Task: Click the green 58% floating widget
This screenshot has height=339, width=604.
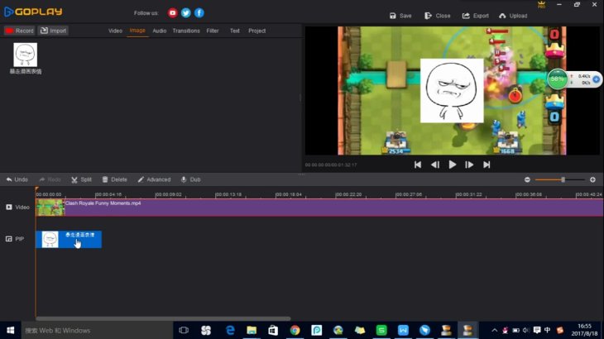Action: tap(557, 79)
